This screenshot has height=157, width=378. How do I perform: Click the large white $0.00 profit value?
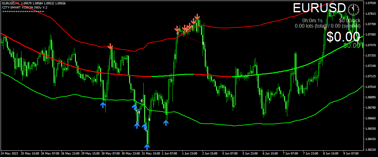point(343,37)
